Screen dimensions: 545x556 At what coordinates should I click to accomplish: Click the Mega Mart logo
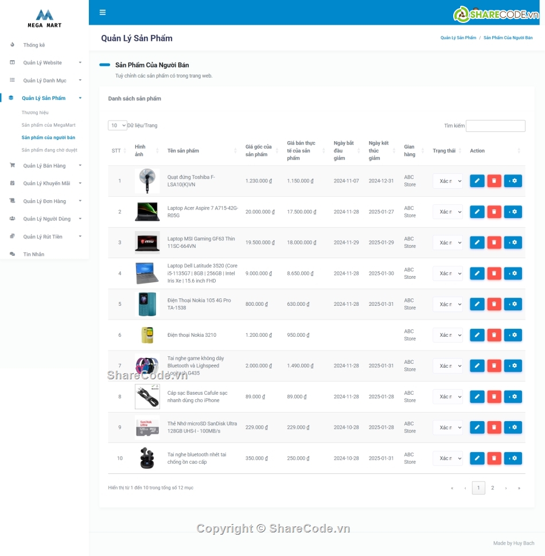pos(44,18)
